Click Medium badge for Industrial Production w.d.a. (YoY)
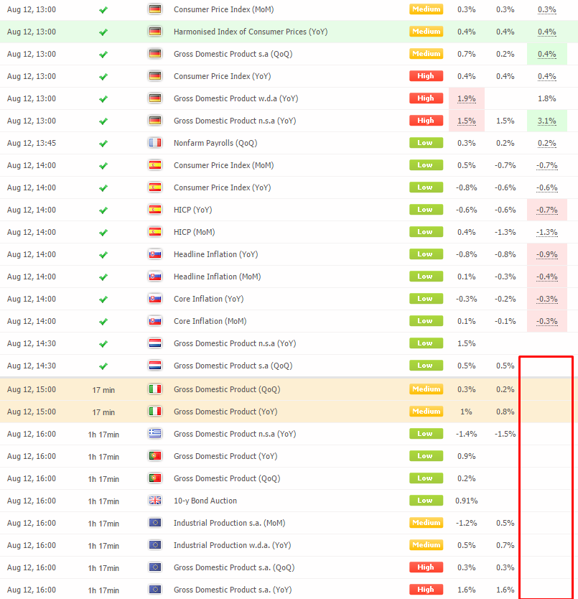 pos(426,545)
